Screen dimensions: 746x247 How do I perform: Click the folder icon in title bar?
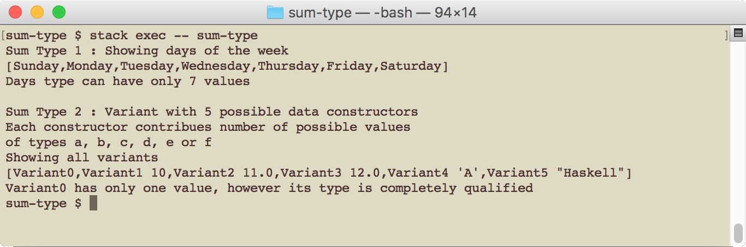(275, 12)
